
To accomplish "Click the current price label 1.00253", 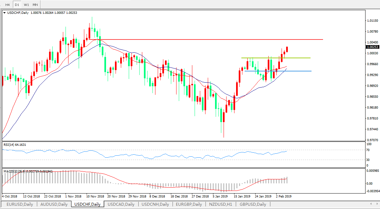I will (x=372, y=47).
